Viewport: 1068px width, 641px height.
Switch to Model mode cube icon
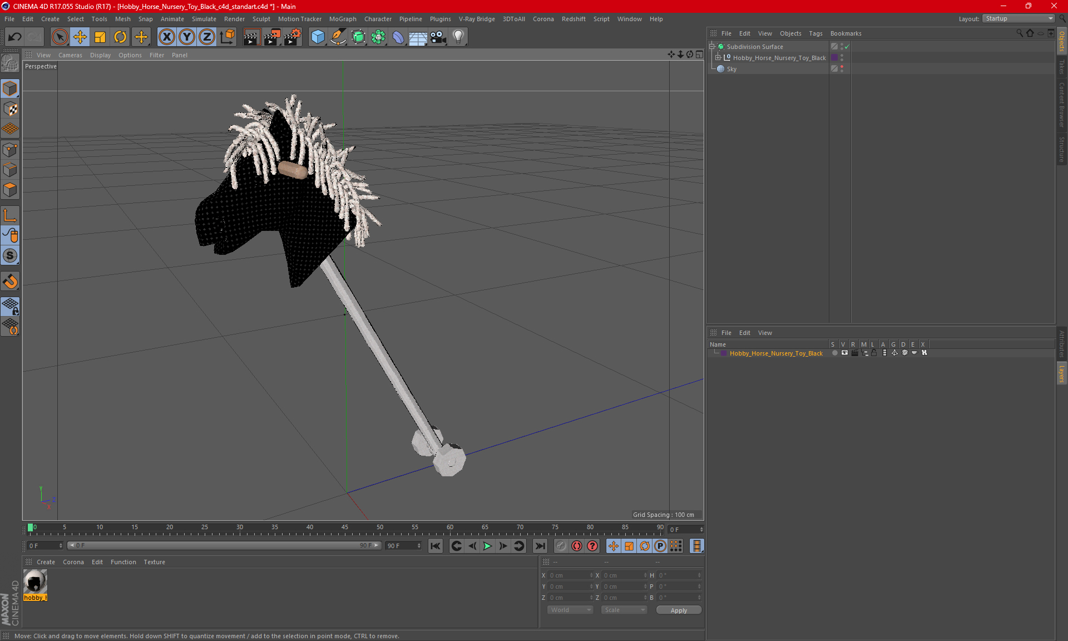click(x=10, y=88)
